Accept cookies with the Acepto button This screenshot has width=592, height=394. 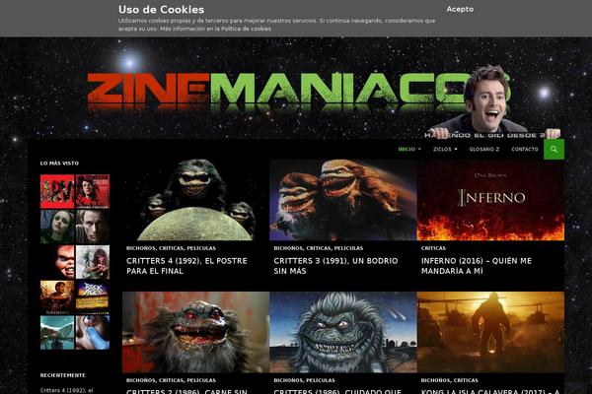click(x=460, y=9)
